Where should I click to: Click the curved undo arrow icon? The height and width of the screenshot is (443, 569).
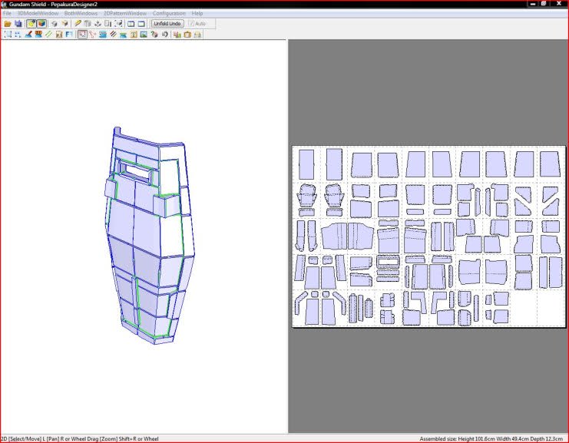click(x=164, y=35)
